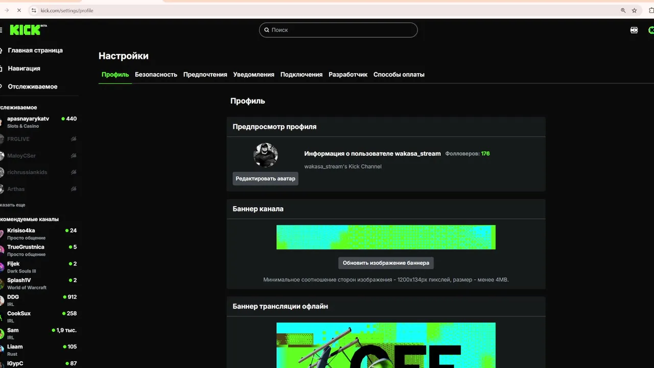This screenshot has width=654, height=368.
Task: Click the offline icon next to Arthas
Action: click(x=74, y=189)
